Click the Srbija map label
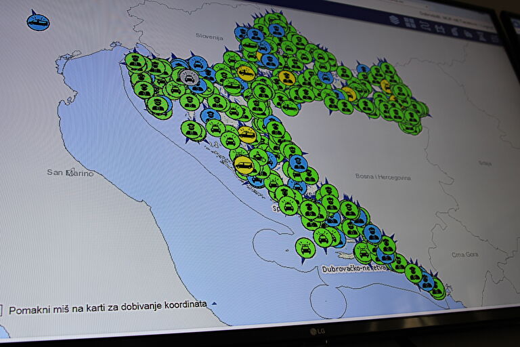The width and height of the screenshot is (520, 347). [x=485, y=163]
